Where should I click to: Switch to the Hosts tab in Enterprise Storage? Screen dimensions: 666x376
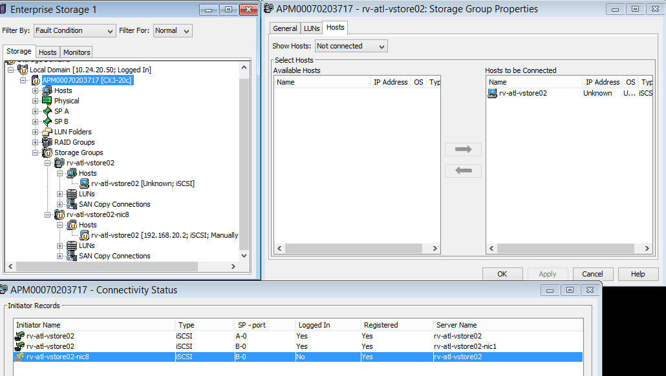[x=48, y=52]
